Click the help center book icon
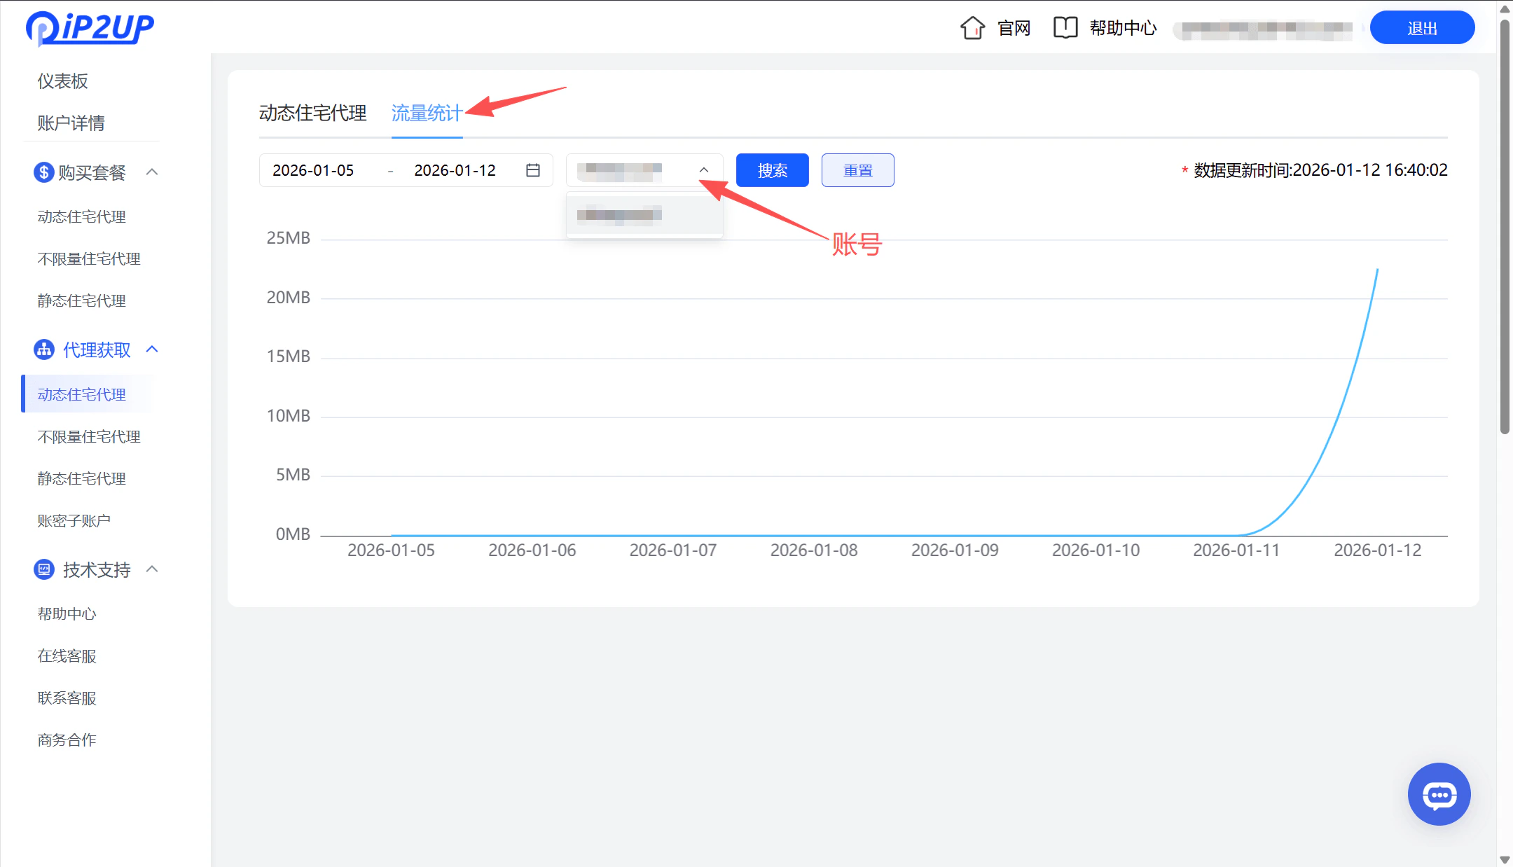The height and width of the screenshot is (867, 1513). click(1065, 27)
